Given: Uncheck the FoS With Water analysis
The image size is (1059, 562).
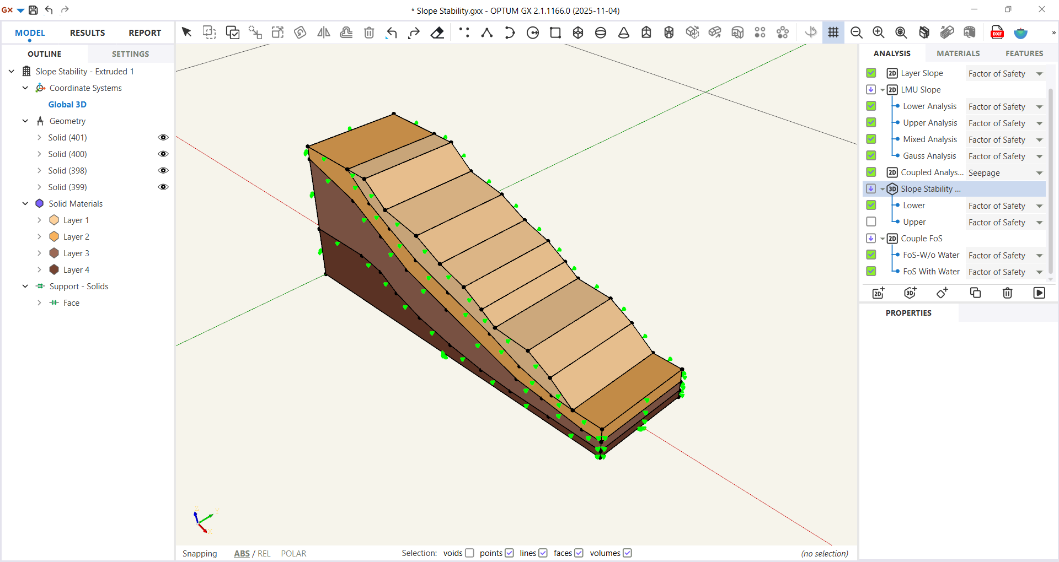Looking at the screenshot, I should (871, 271).
